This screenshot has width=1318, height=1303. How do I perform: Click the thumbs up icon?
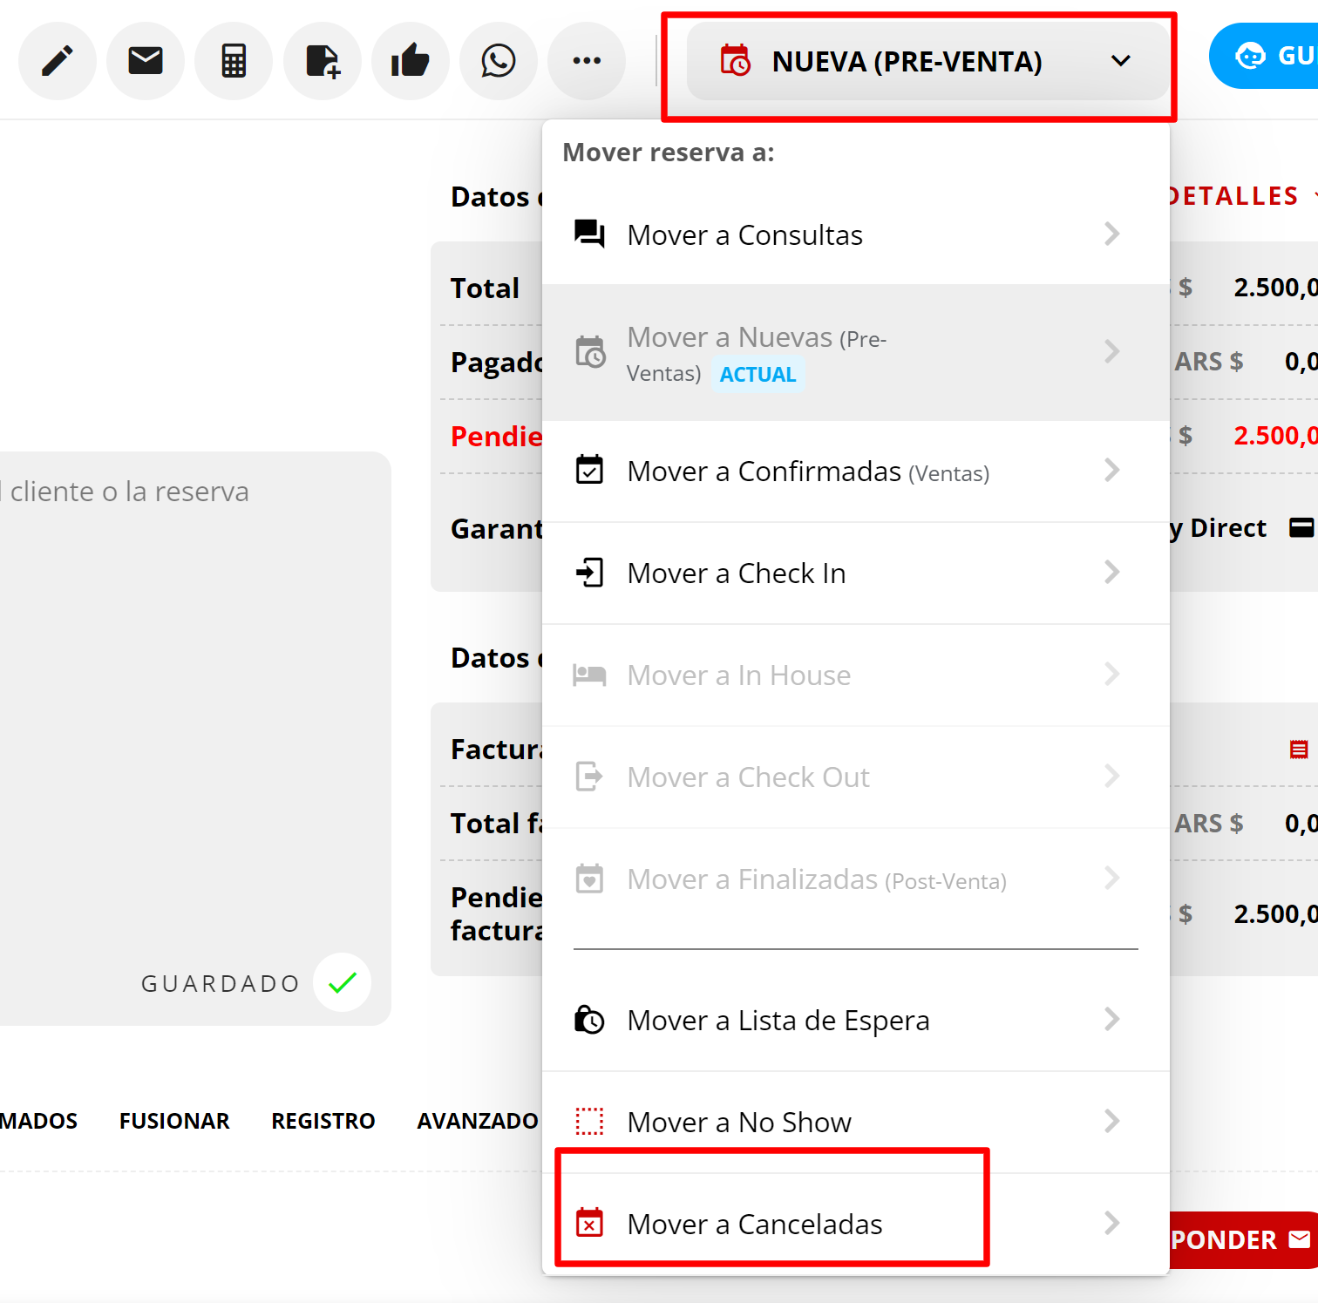point(411,61)
